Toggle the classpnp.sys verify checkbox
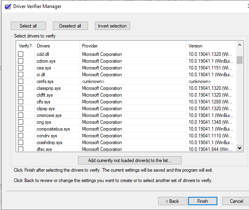 [x=20, y=88]
